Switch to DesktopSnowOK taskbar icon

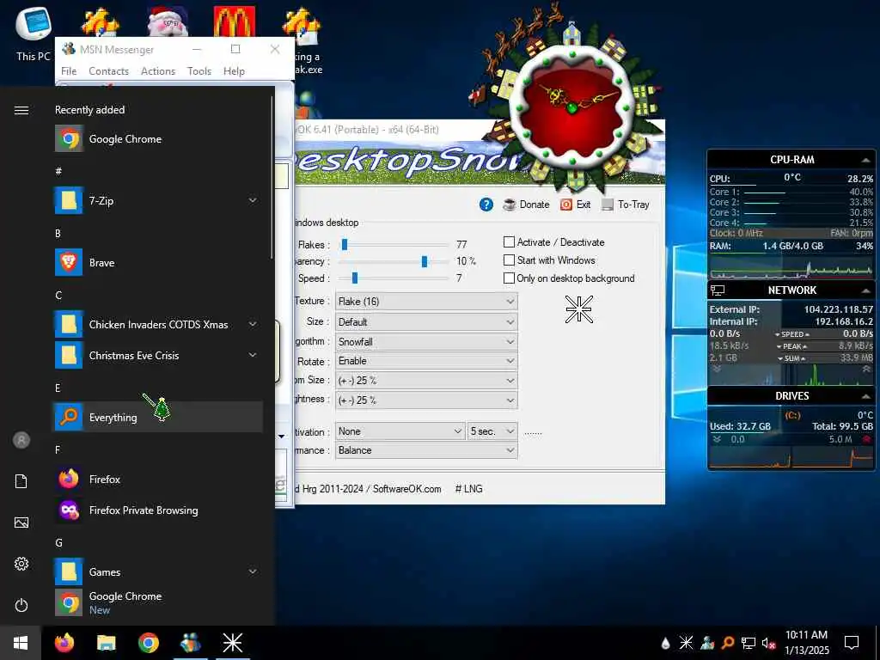coord(232,643)
